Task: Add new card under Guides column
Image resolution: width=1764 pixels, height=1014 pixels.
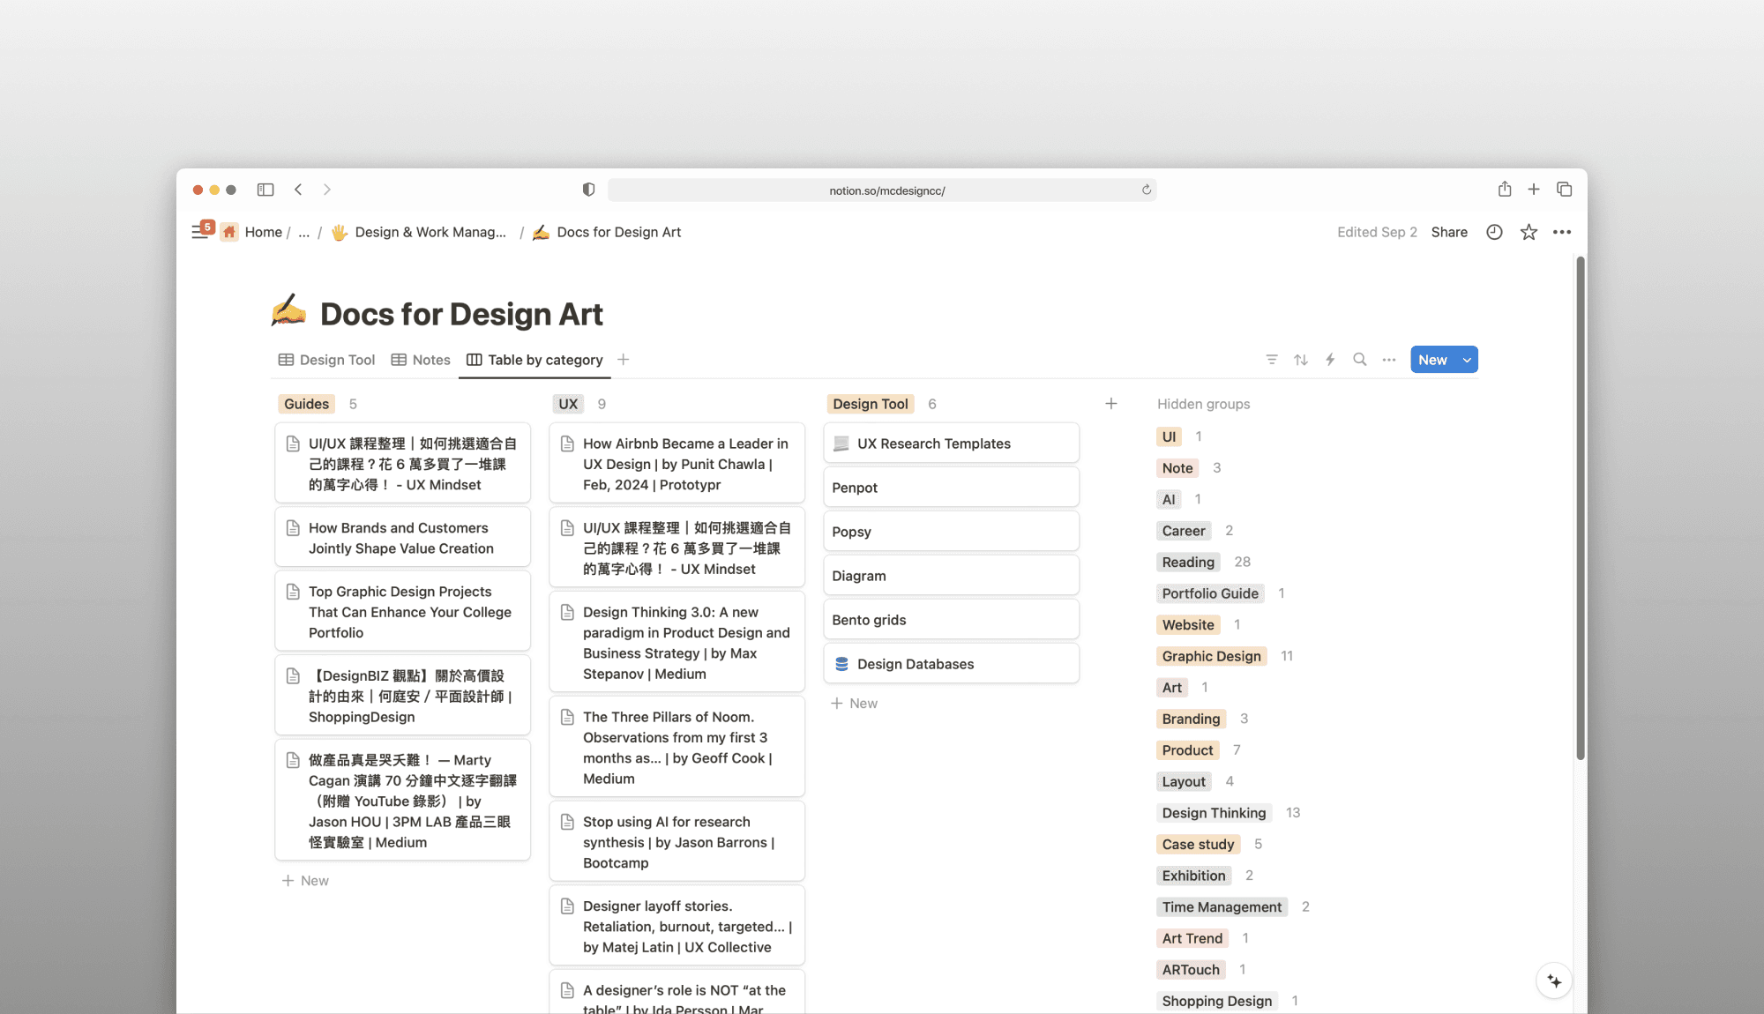Action: 305,881
